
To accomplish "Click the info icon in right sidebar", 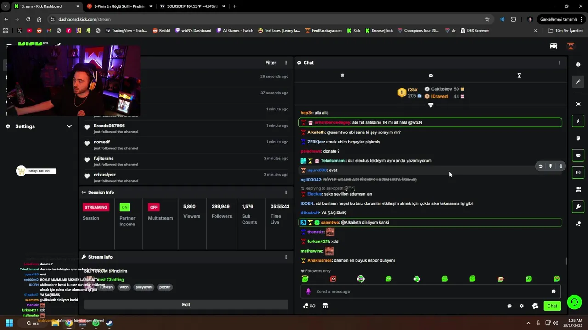I will tap(578, 65).
